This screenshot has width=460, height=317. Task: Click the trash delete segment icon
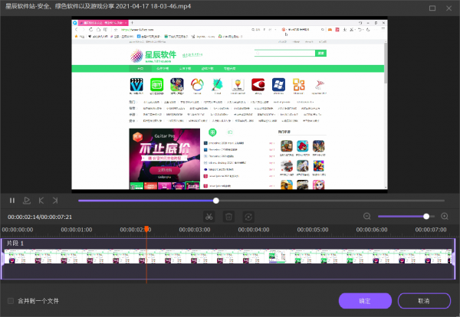[228, 217]
